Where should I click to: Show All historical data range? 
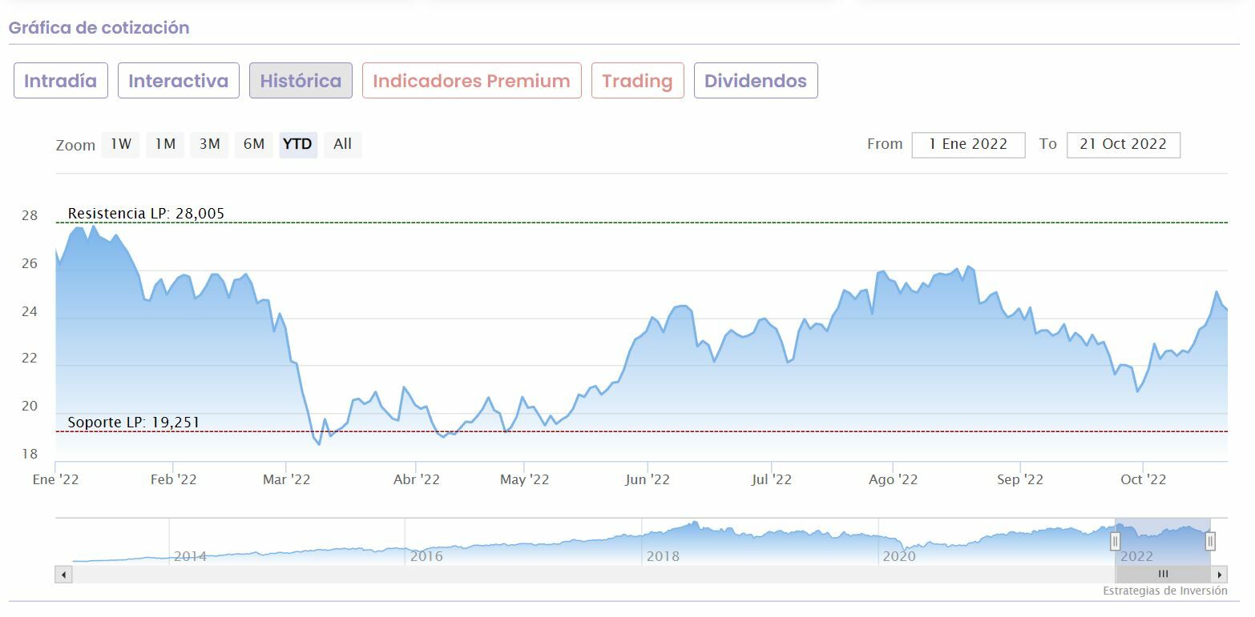(x=343, y=144)
